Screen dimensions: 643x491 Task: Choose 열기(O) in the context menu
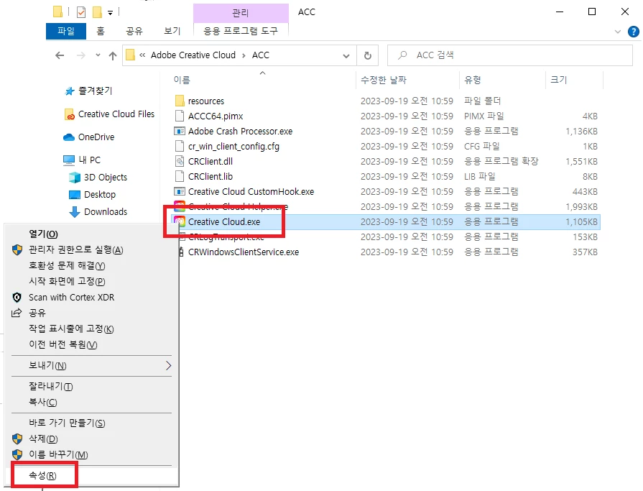point(44,234)
